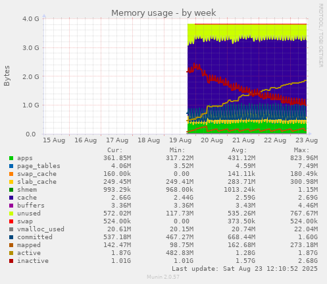Click the 'Avg:' column header
This screenshot has height=284, width=327.
(x=239, y=150)
